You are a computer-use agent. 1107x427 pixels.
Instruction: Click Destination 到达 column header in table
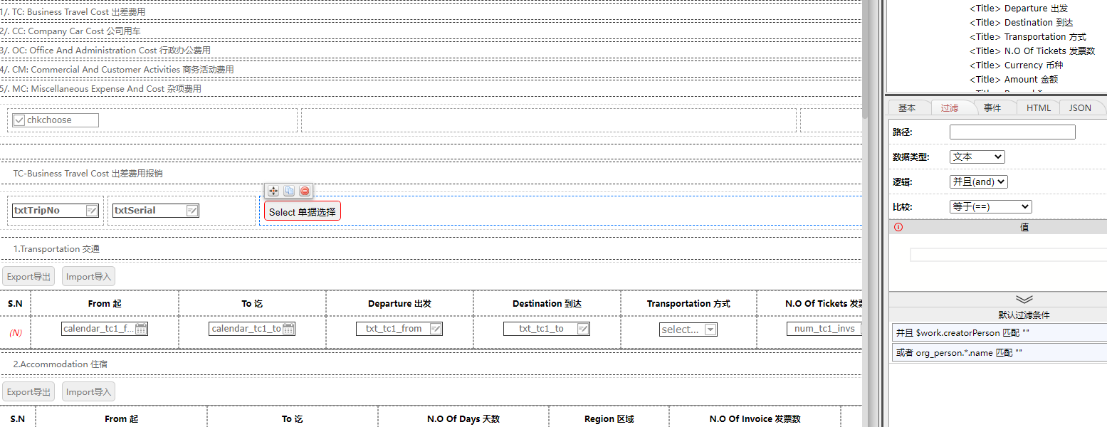pos(547,304)
